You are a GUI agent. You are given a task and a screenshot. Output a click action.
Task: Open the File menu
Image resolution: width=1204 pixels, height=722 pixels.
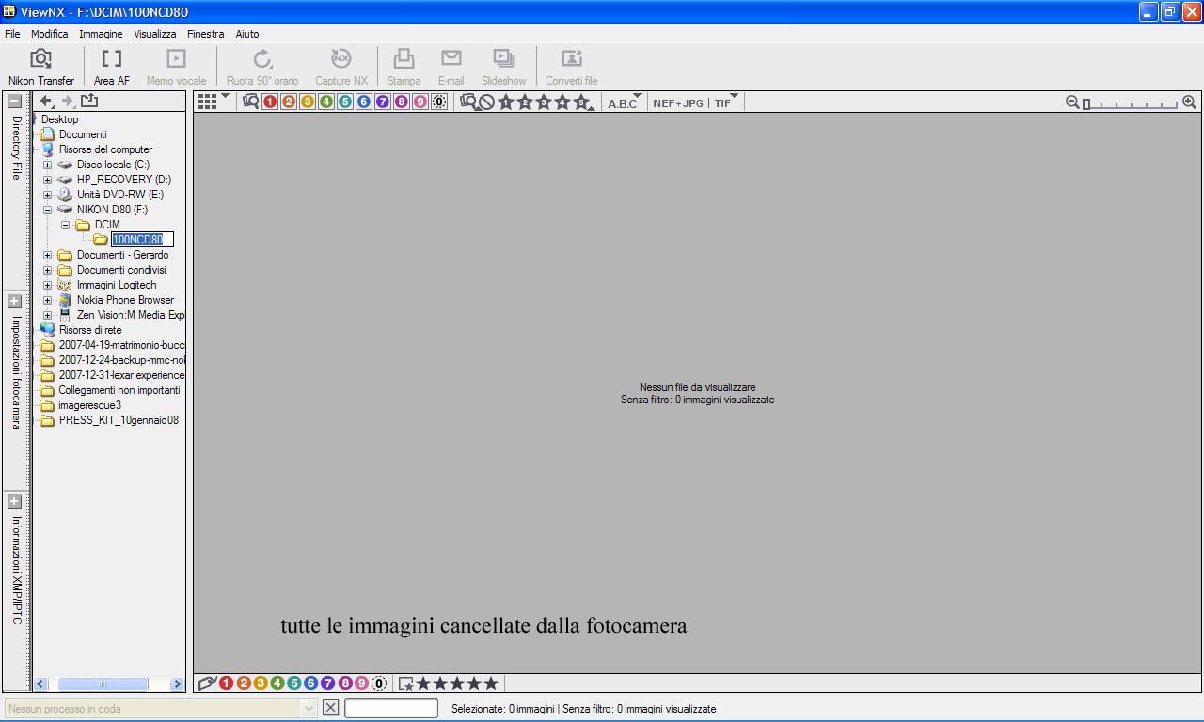(12, 34)
